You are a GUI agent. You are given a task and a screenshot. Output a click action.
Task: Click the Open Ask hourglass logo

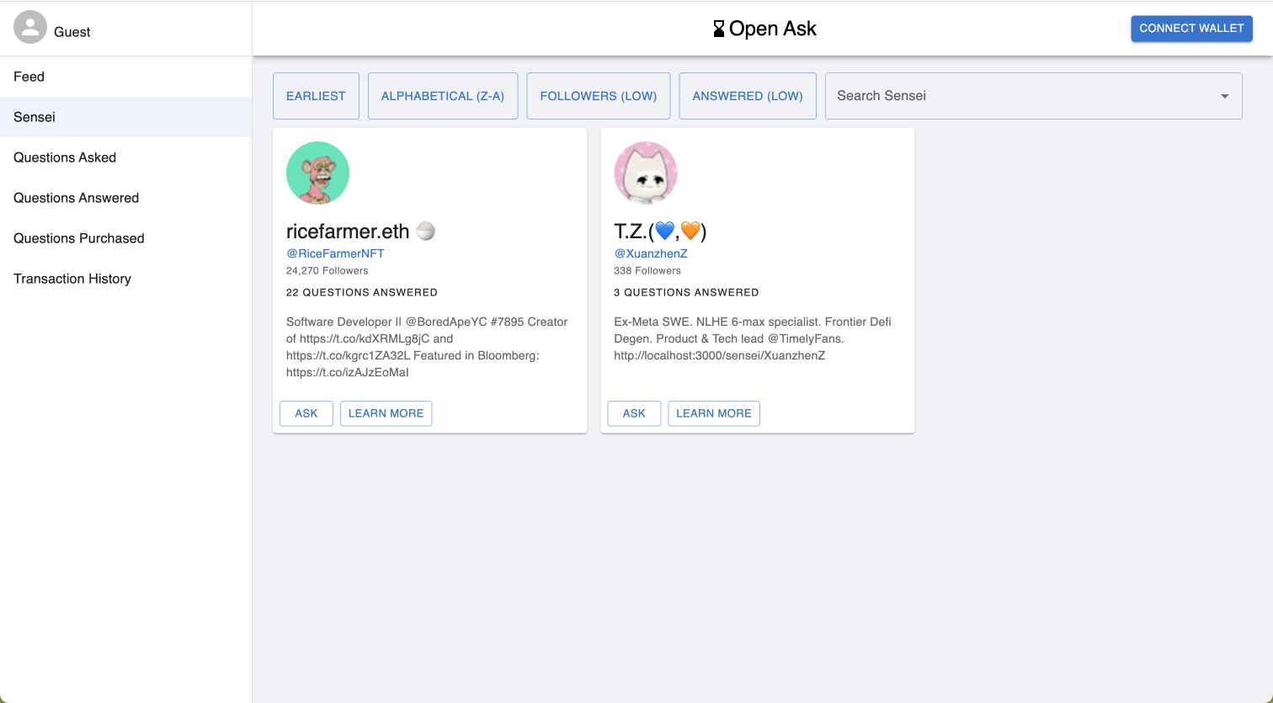pos(718,28)
